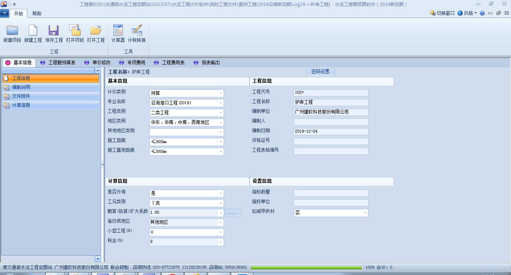Click the 计算信息 item icon
This screenshot has width=511, height=275.
pyautogui.click(x=6, y=105)
